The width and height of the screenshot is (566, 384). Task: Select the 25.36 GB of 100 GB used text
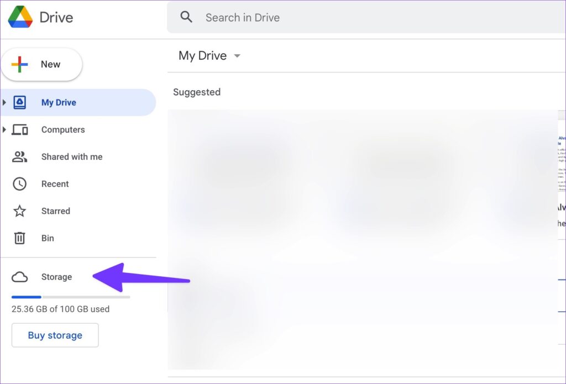[61, 309]
